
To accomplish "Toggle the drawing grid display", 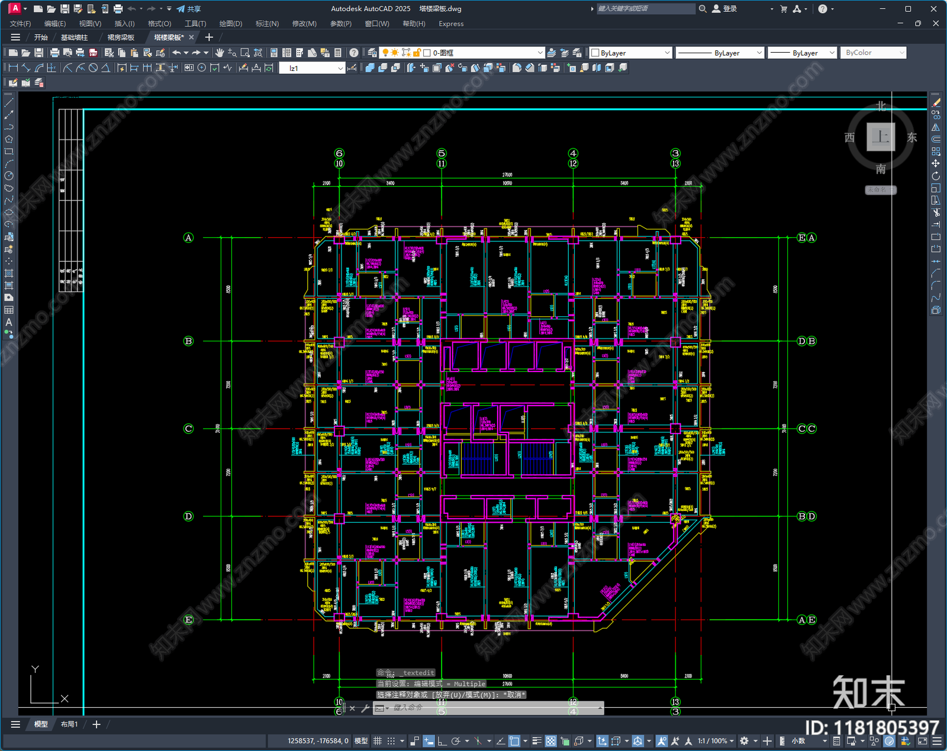I will coord(377,741).
